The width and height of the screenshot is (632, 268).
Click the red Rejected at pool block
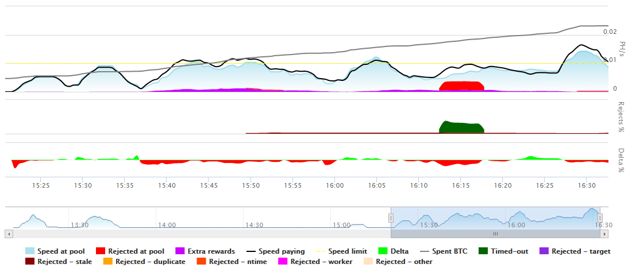click(461, 86)
